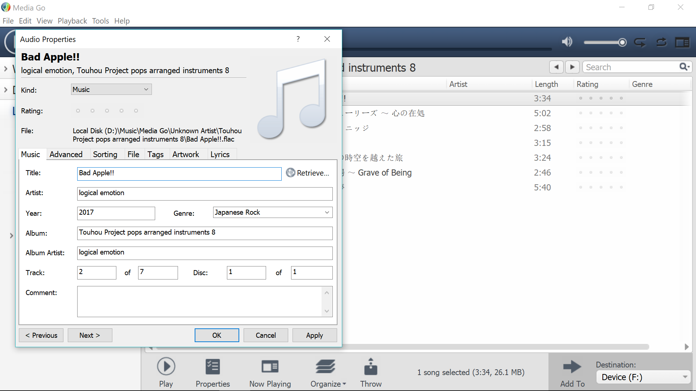The image size is (696, 391).
Task: Open the Now Playing view icon
Action: pyautogui.click(x=270, y=367)
